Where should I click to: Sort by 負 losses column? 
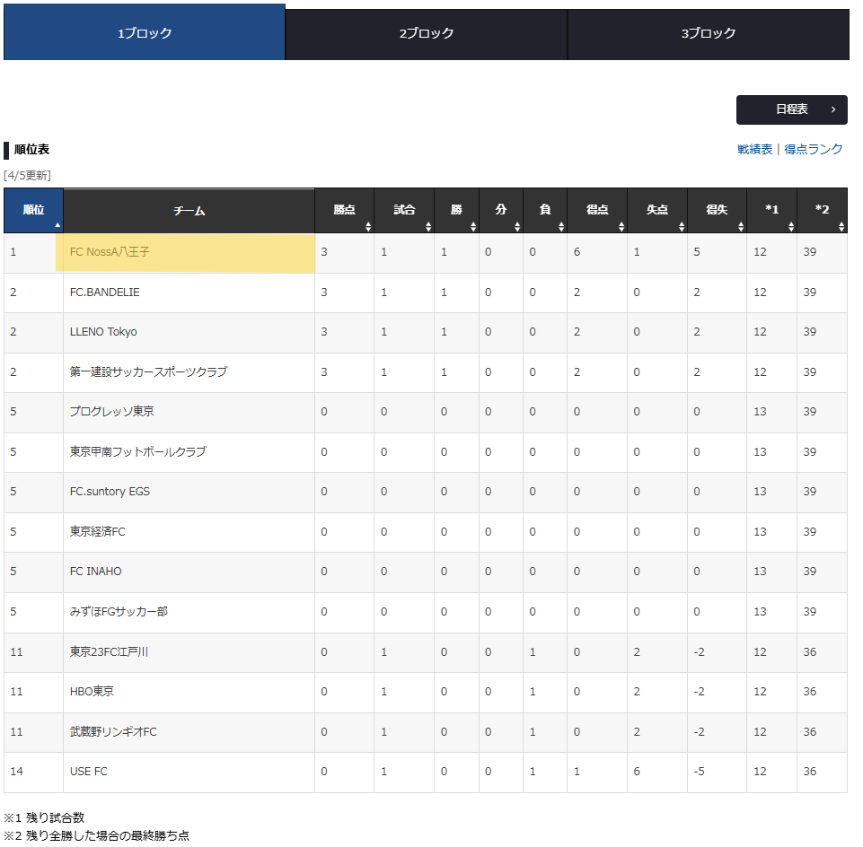coord(545,211)
